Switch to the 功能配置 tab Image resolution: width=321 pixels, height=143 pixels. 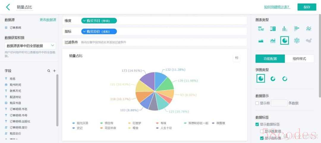pos(270,59)
